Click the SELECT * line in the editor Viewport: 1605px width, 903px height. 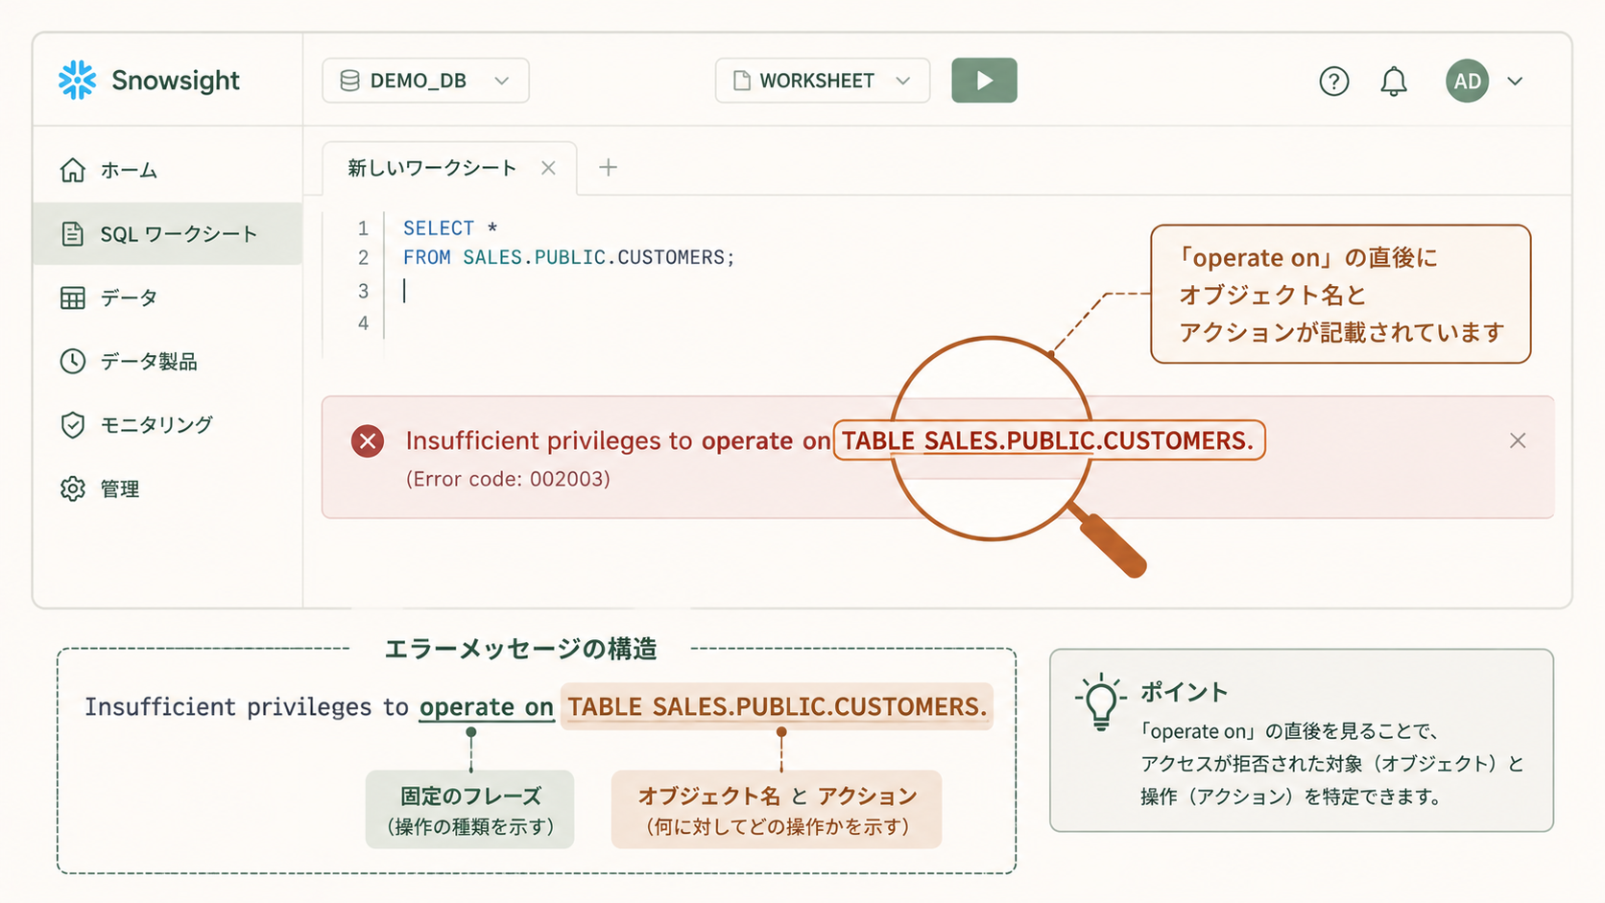449,228
